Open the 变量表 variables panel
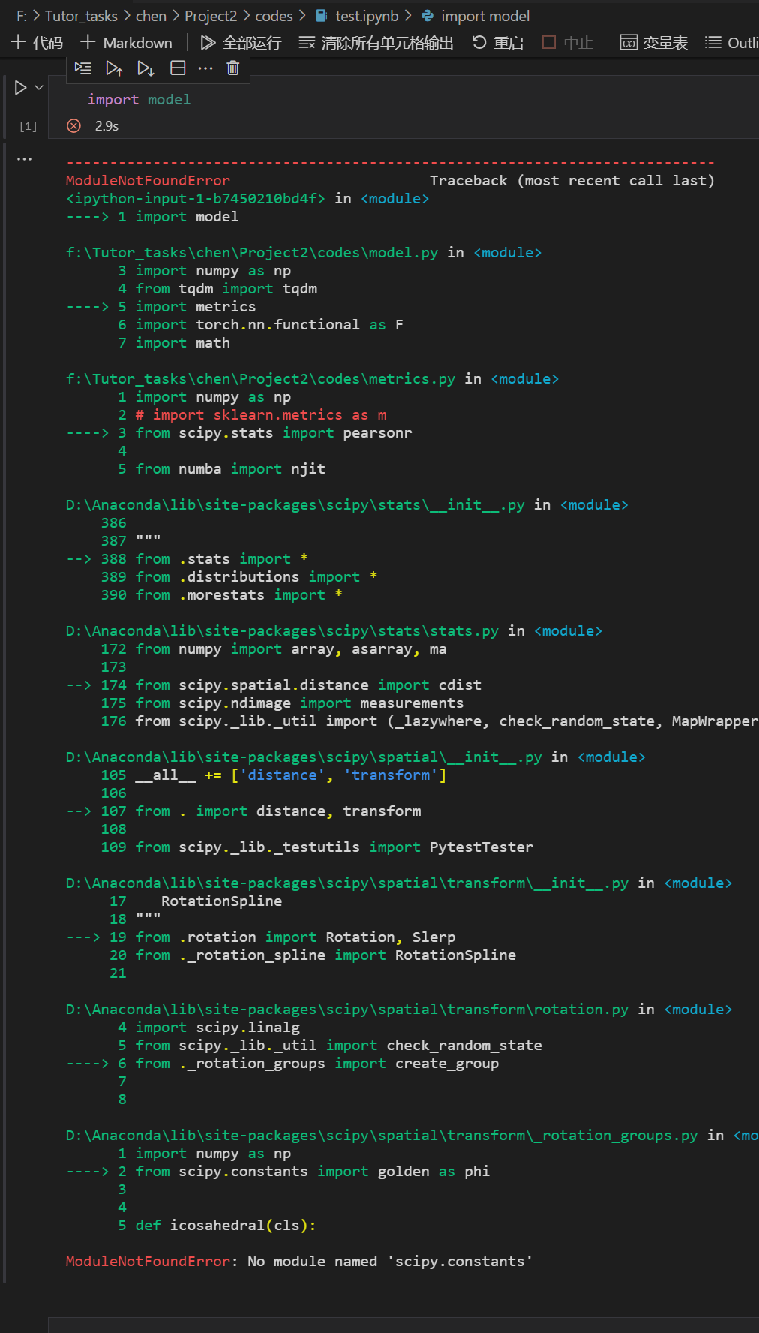 pos(654,43)
